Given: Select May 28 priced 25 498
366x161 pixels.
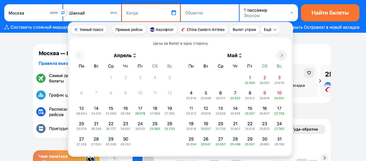Looking at the screenshot, I should coord(235,141).
